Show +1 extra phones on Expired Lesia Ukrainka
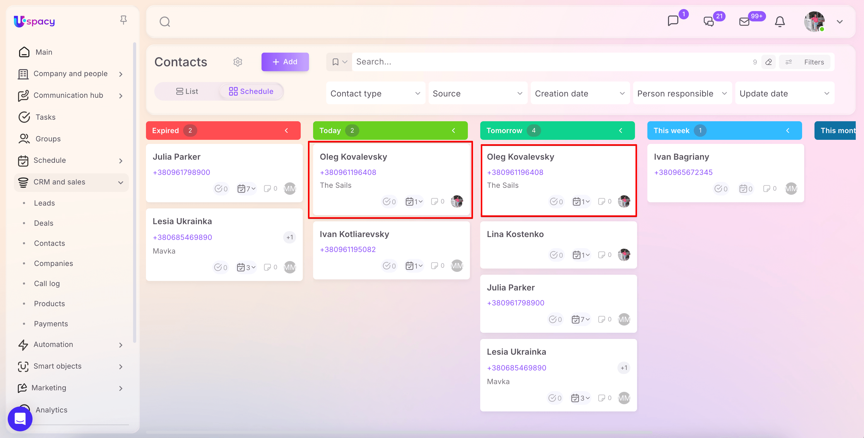Screen dimensions: 864x438 (289, 238)
